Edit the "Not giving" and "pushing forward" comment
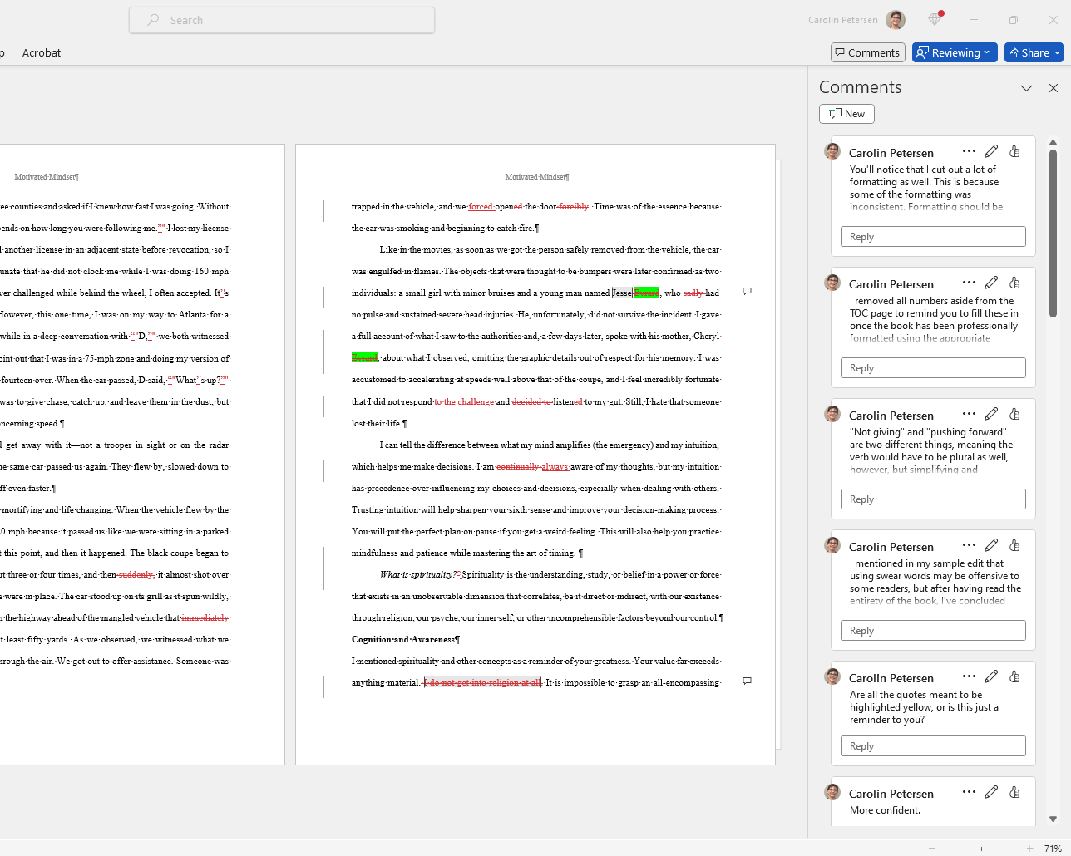 (991, 414)
